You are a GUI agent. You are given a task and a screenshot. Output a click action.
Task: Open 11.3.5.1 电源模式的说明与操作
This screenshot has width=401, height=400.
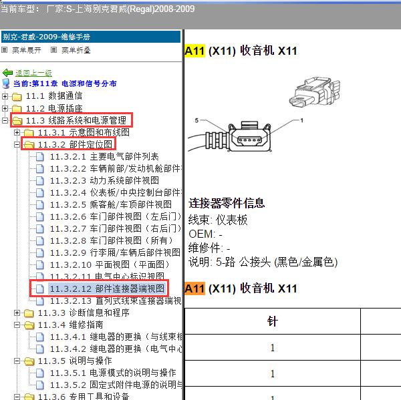[113, 373]
